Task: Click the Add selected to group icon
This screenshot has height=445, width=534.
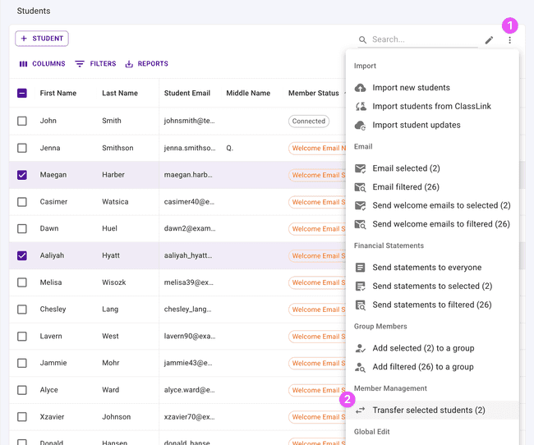Action: coord(360,348)
